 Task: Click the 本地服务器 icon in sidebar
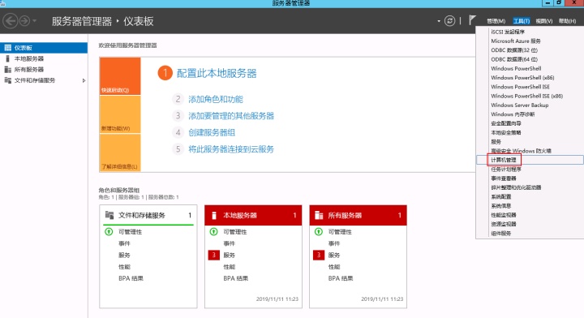7,58
